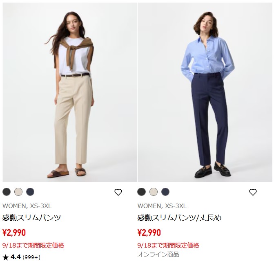Open 感動スリムパンツ/丈長め product title link
Image resolution: width=274 pixels, height=261 pixels.
[179, 217]
